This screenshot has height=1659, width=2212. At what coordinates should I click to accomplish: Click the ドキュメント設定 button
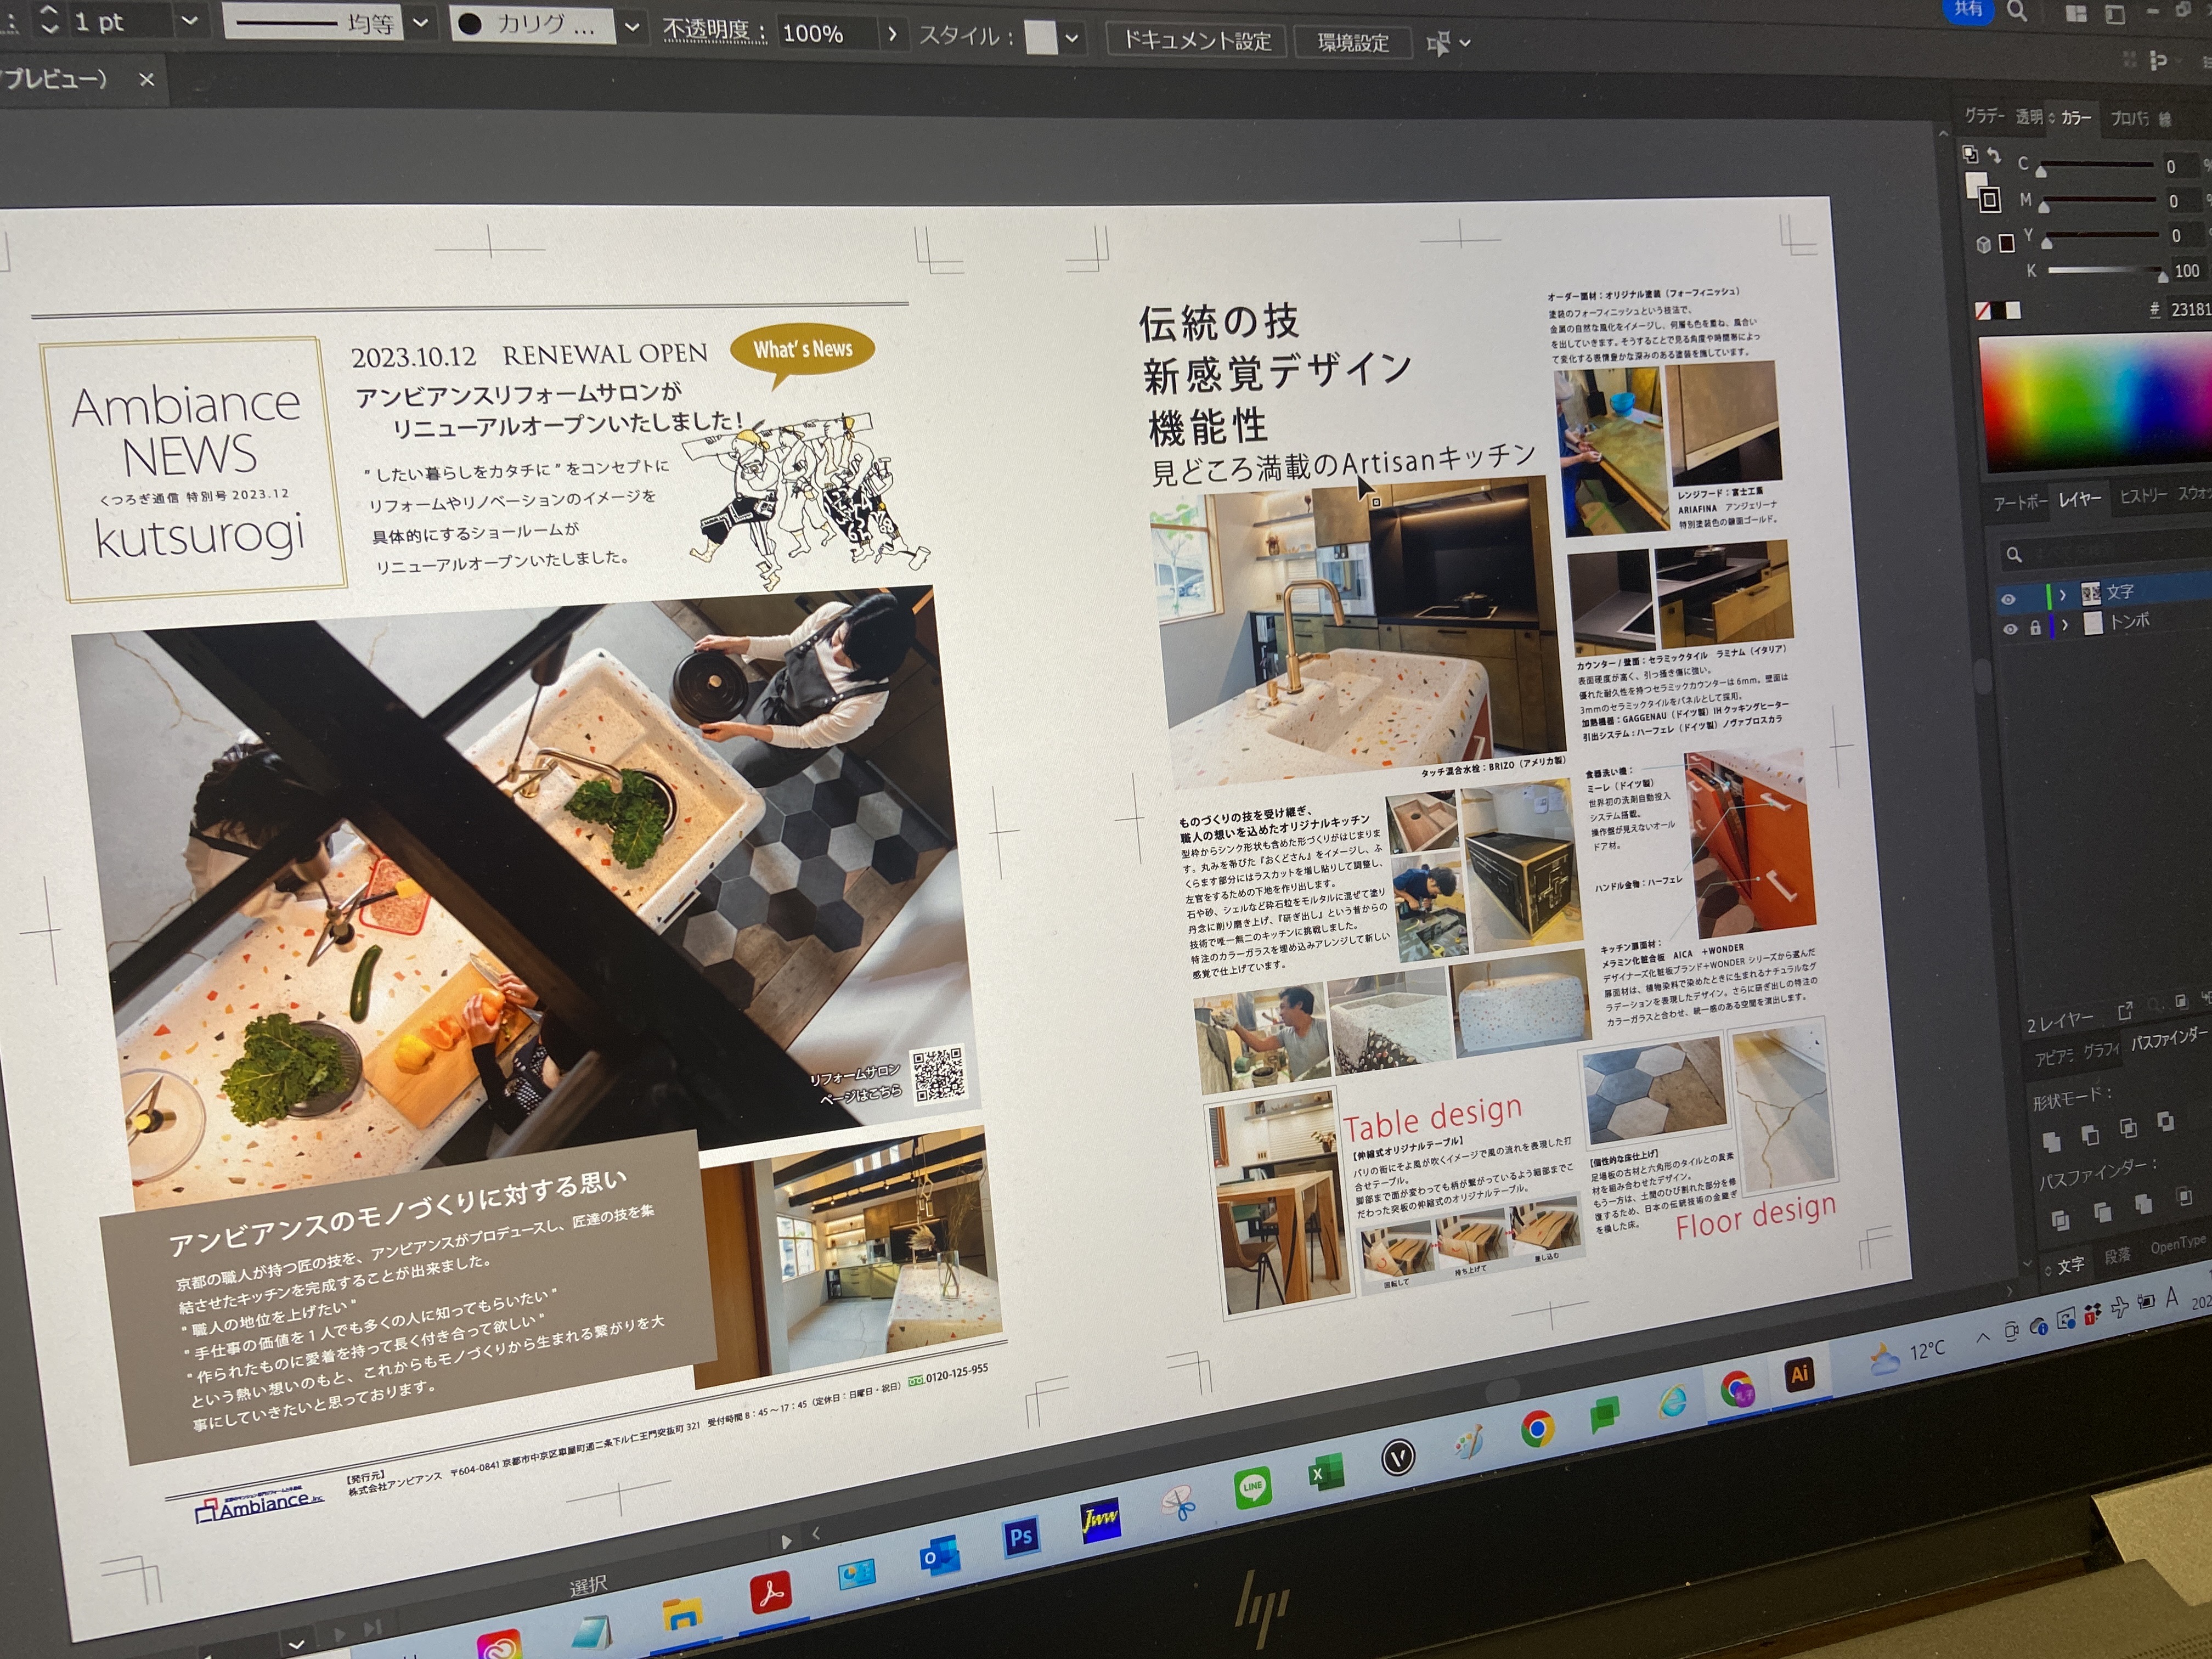pyautogui.click(x=1196, y=41)
